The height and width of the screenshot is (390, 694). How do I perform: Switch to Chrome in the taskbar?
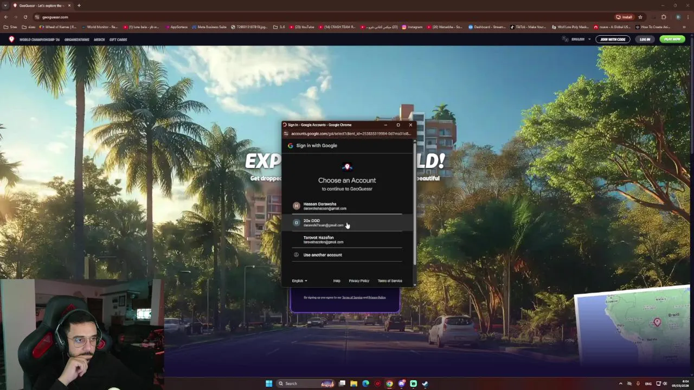pos(389,383)
